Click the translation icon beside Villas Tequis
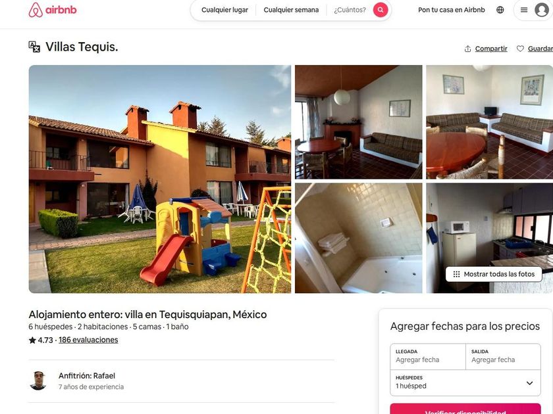Screen dimensions: 553x414 [x=34, y=47]
